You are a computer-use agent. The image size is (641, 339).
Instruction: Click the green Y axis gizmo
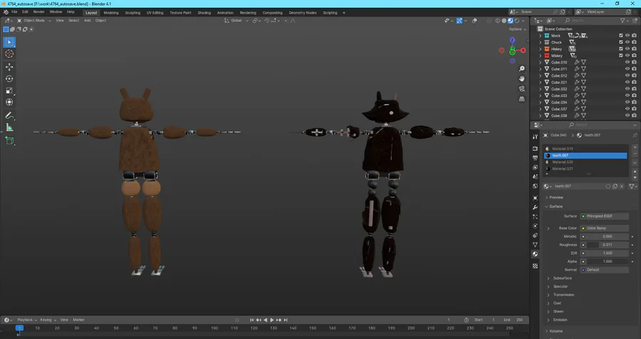(x=512, y=52)
